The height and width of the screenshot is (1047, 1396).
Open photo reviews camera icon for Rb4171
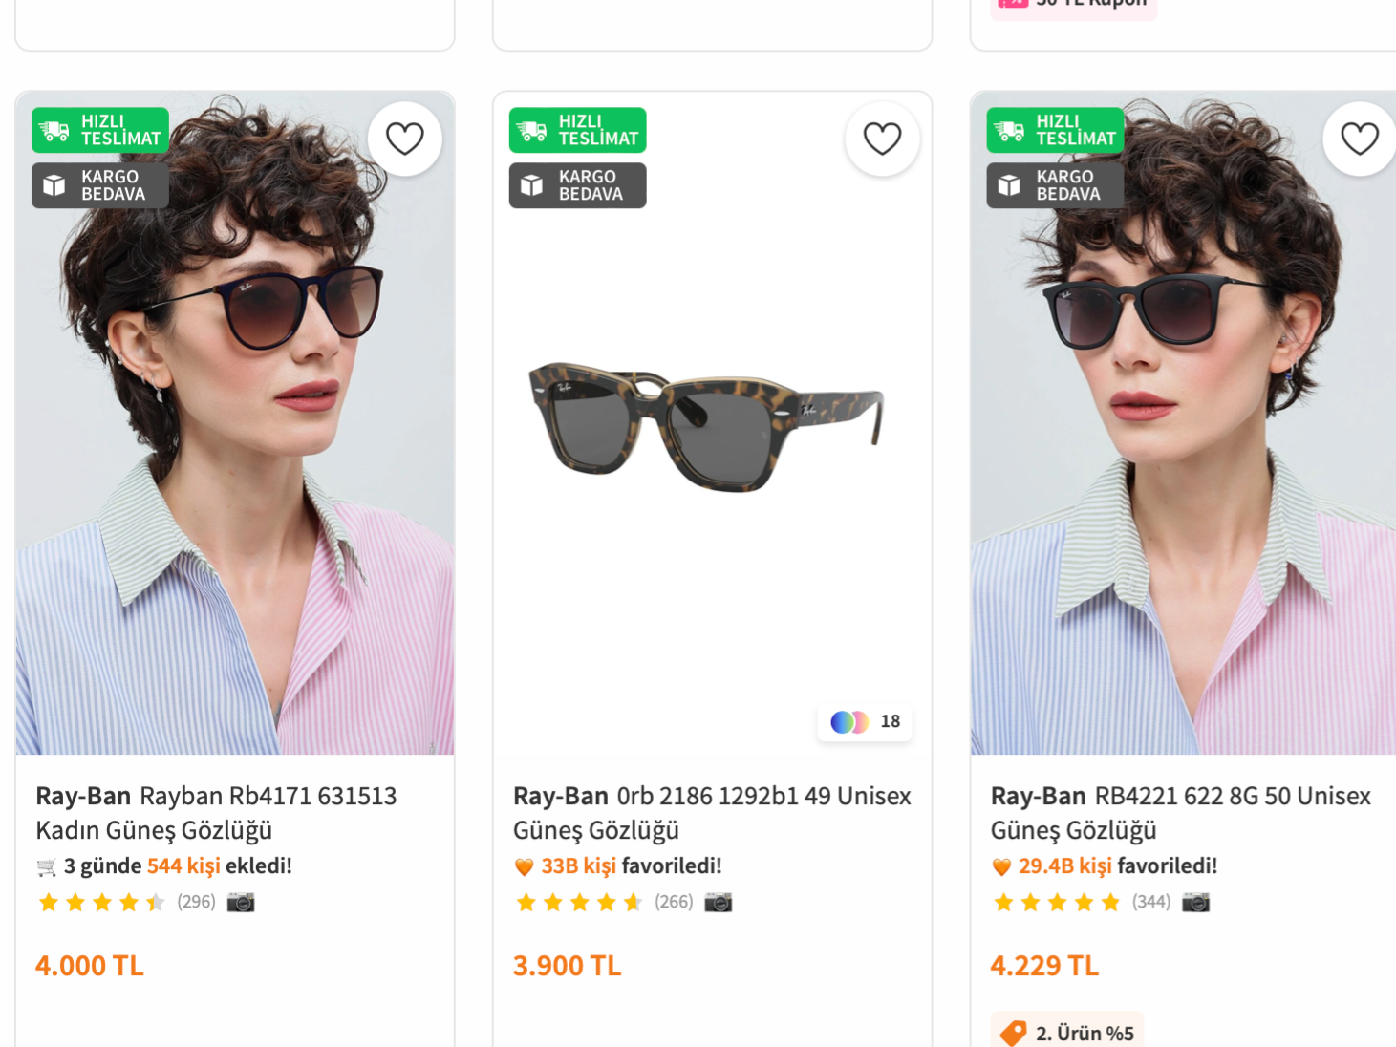click(241, 902)
